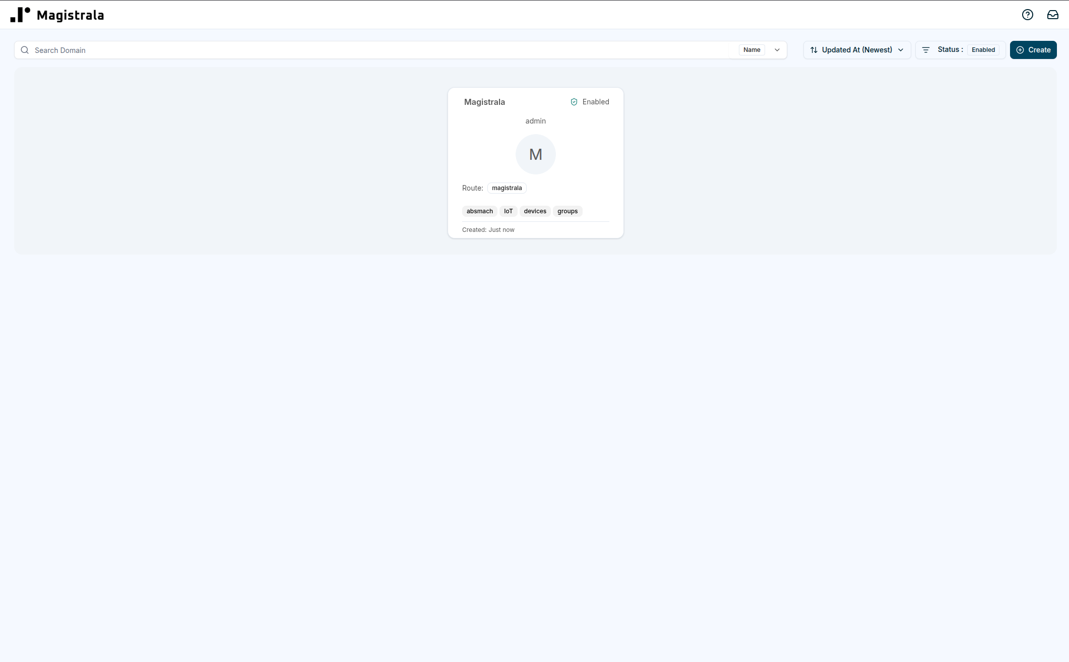Click the search magnifier icon
The width and height of the screenshot is (1069, 662).
point(25,50)
